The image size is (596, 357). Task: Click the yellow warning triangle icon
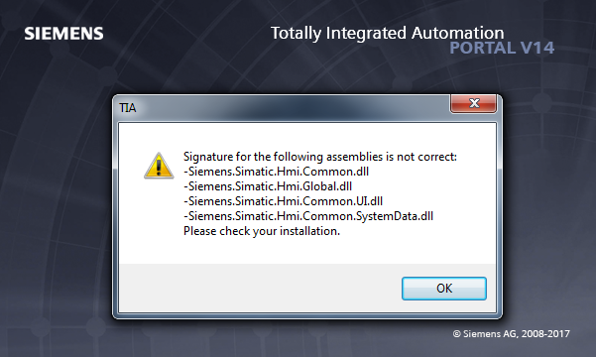point(159,166)
